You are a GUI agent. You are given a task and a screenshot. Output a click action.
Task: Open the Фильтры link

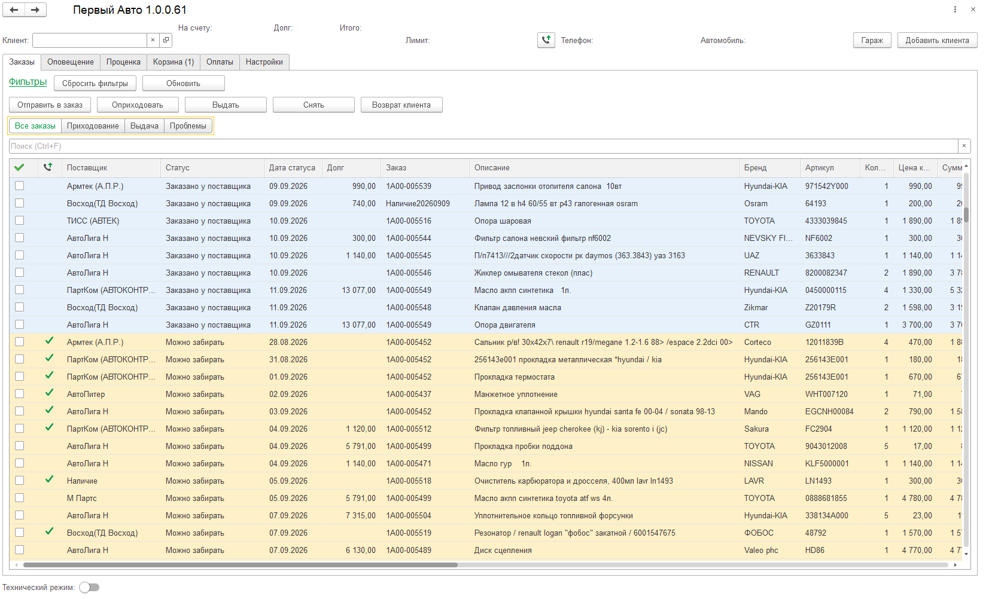coord(28,82)
